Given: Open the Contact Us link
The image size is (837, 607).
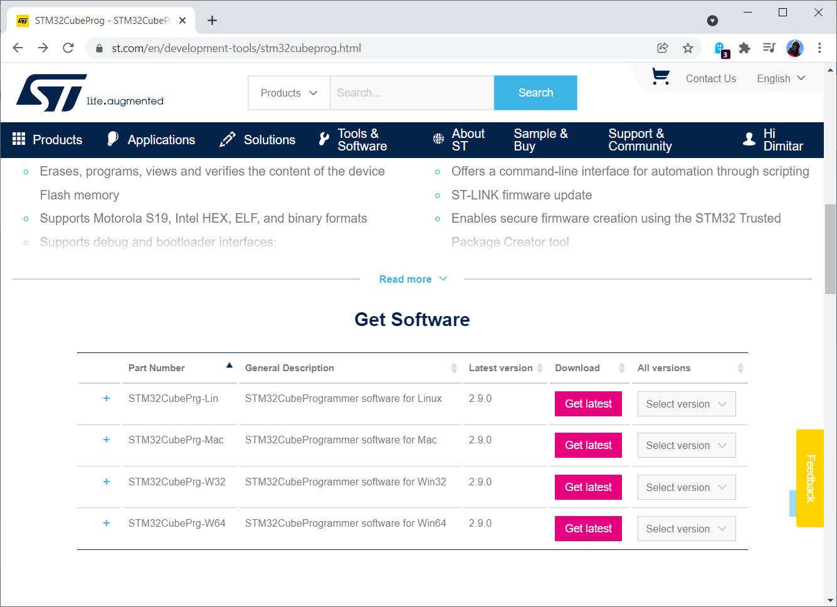Looking at the screenshot, I should point(711,78).
